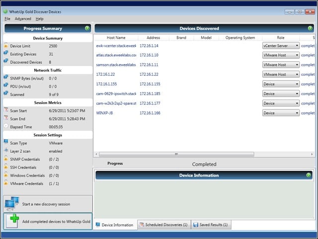Add completed devices to WhatsUp Gold
Viewport: 318px width, 239px height.
coord(48,221)
